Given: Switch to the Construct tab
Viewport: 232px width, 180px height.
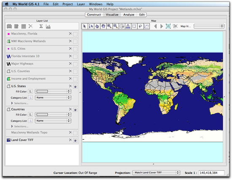Looking at the screenshot, I should coord(94,15).
